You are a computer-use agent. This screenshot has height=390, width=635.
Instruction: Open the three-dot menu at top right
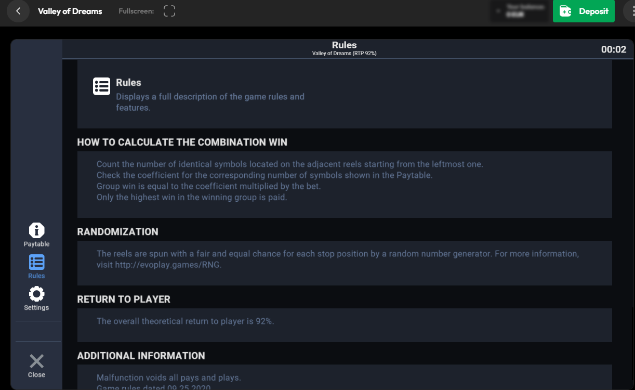point(629,11)
